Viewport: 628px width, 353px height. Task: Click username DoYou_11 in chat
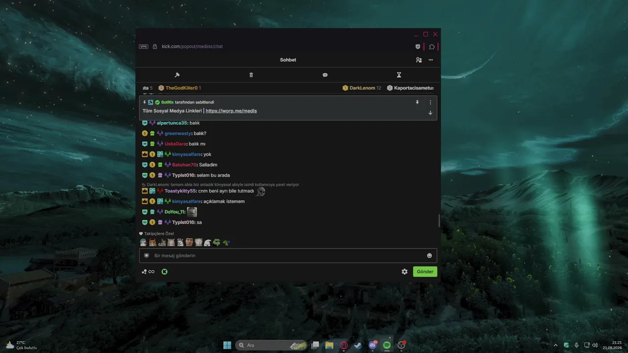[x=175, y=212]
